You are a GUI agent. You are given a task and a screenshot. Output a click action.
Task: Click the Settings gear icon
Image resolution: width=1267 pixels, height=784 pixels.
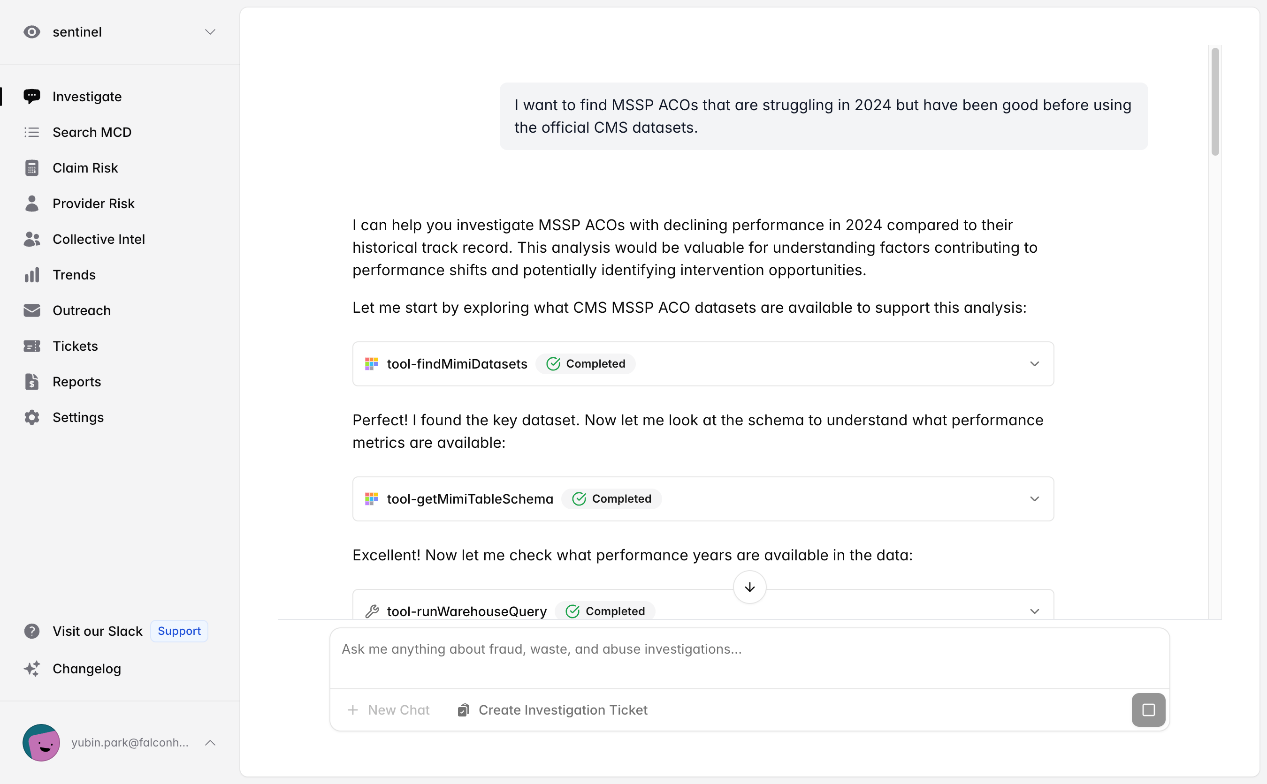31,417
